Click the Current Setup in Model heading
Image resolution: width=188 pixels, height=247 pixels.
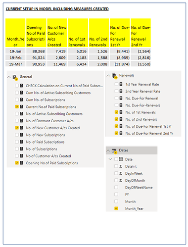pos(57,9)
